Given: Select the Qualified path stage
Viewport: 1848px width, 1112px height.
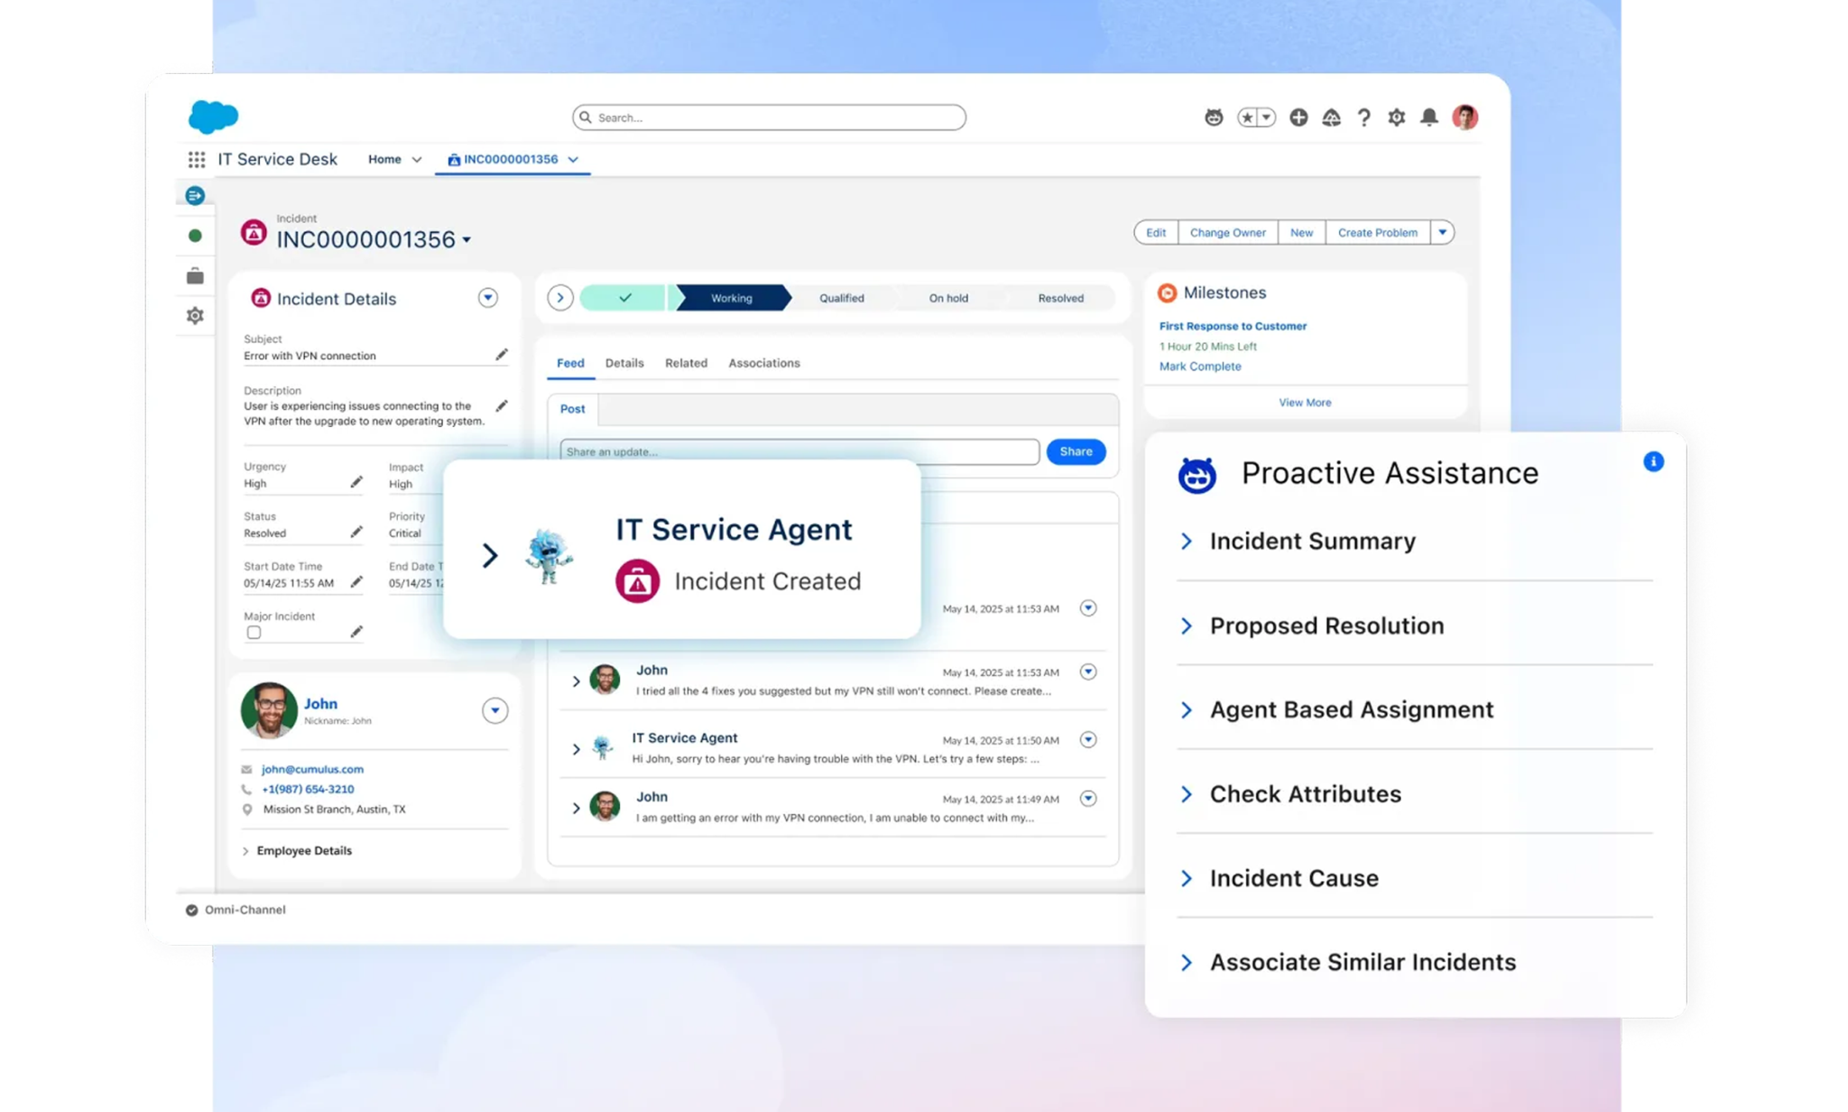Looking at the screenshot, I should pos(842,298).
